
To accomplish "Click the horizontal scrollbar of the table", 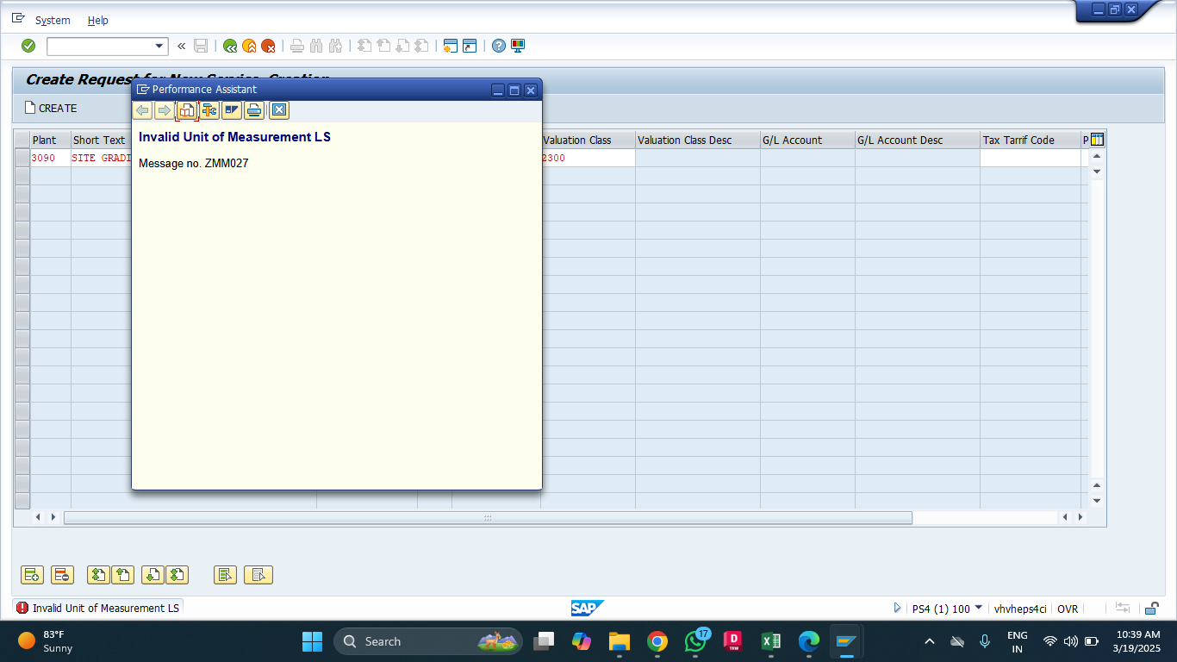I will pyautogui.click(x=487, y=517).
